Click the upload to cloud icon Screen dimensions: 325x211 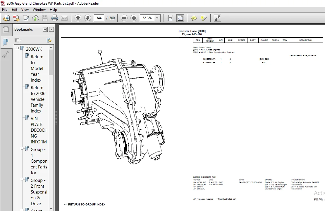[x=35, y=18]
